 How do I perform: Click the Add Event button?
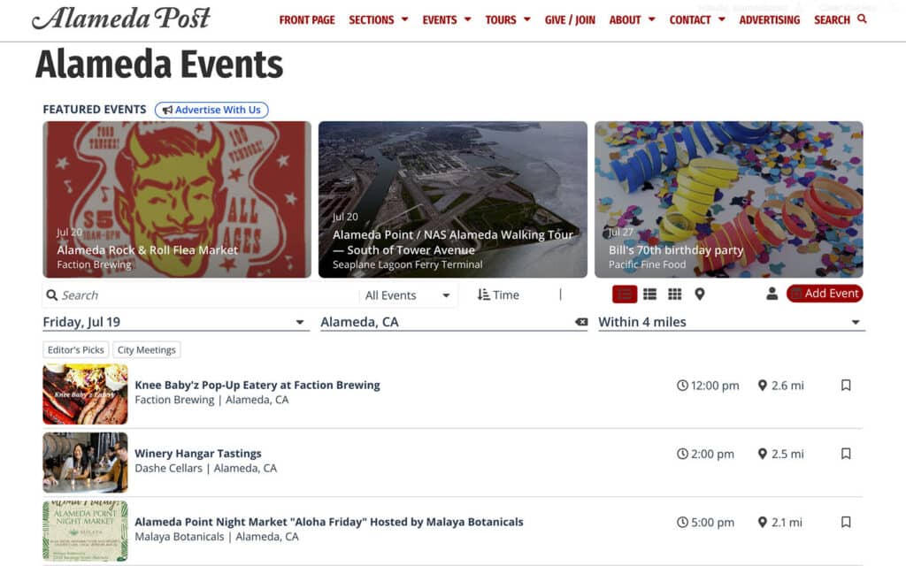click(x=825, y=294)
